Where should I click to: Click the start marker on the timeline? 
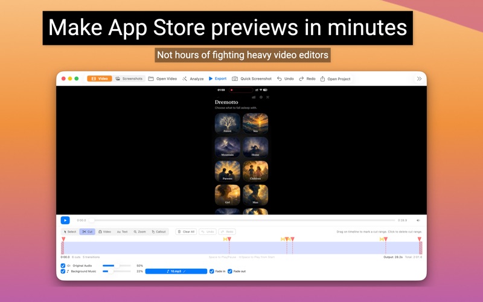[x=63, y=239]
